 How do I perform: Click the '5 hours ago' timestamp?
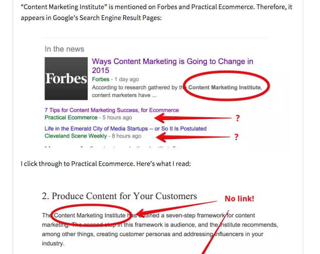coord(117,118)
